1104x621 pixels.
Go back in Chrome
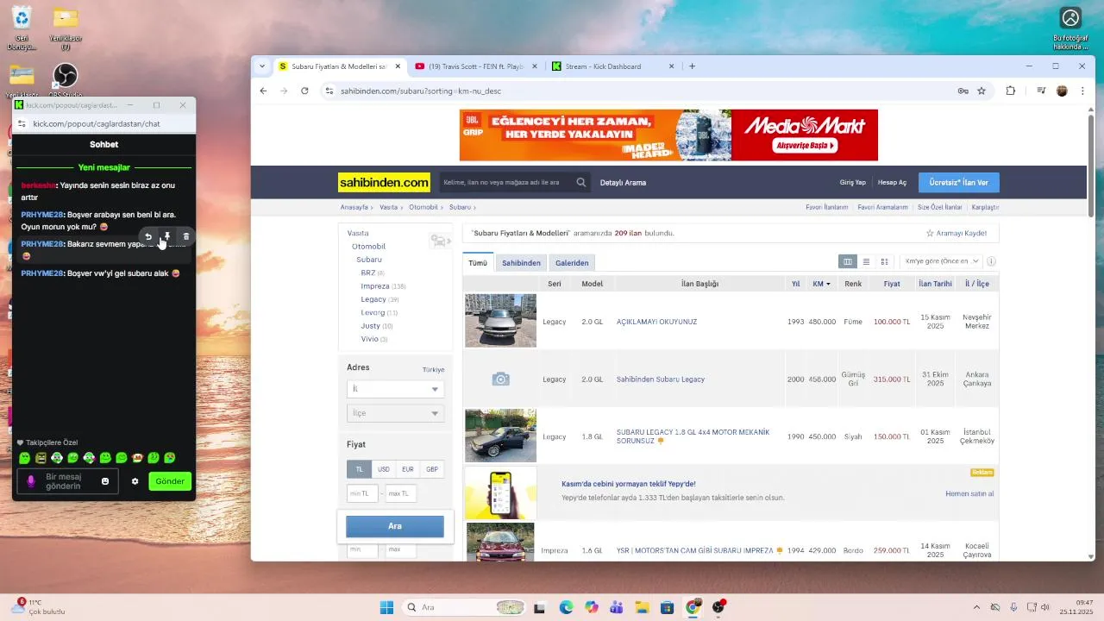click(264, 91)
